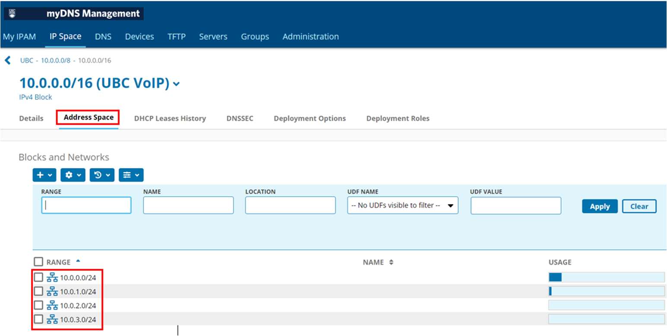Sort by the NAME column arrows
Screen dimensions: 667x336
point(391,262)
